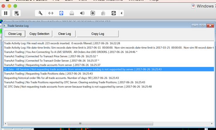The width and height of the screenshot is (216, 130).
Task: Click the Copy Log button
Action: (98, 34)
